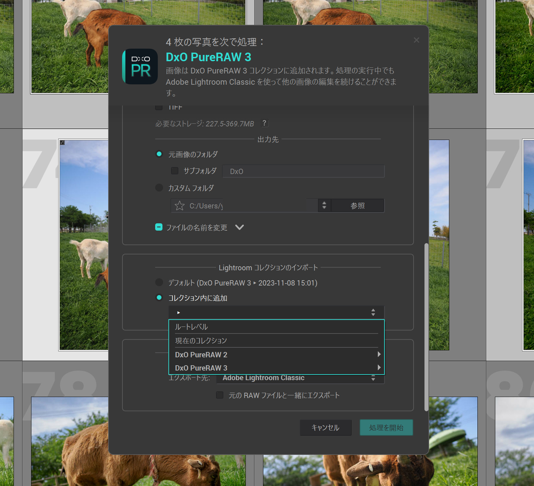The image size is (534, 486).
Task: Expand the DxO PureRAW 2 submenu arrow
Action: coord(379,354)
